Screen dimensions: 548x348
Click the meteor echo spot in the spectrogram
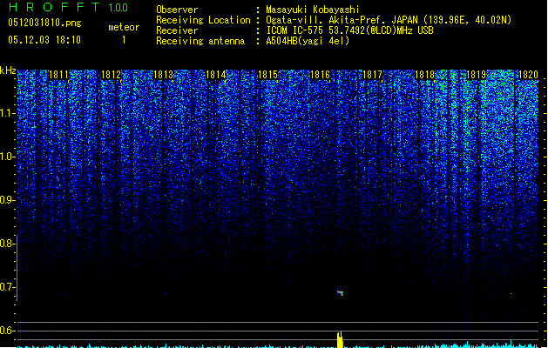(x=340, y=292)
